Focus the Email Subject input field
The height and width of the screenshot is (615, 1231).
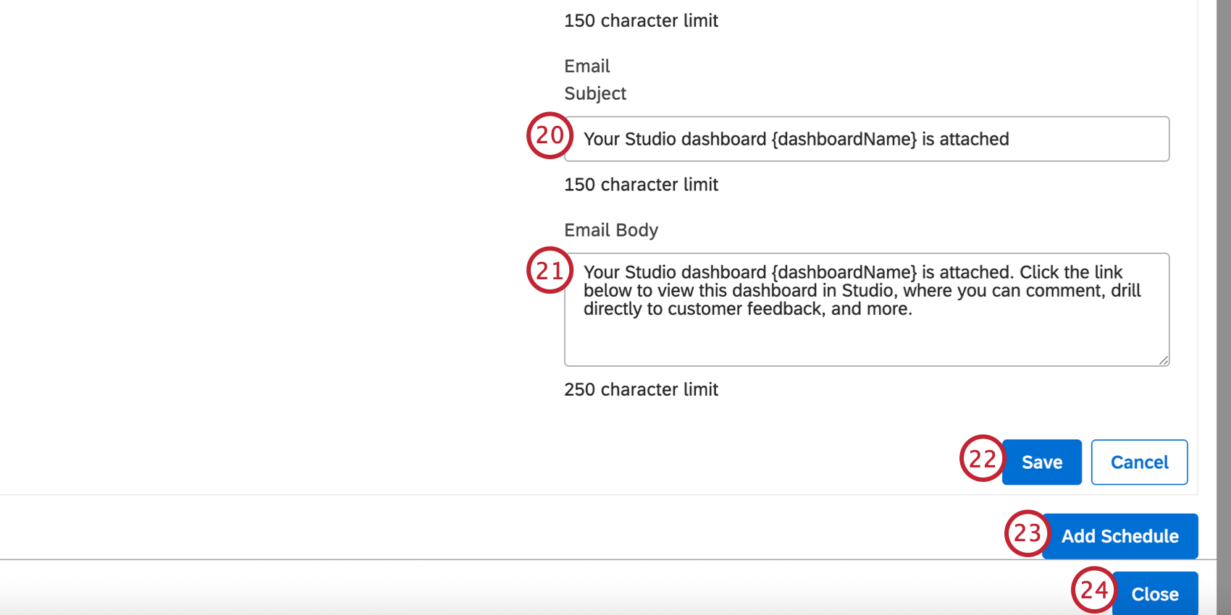pos(866,139)
